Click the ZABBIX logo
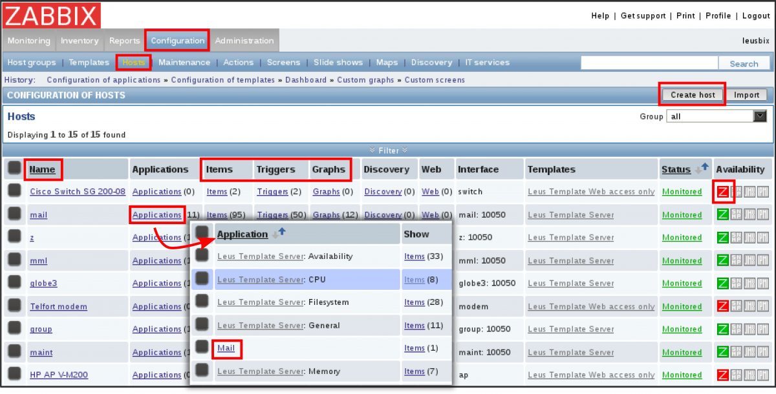Image resolution: width=776 pixels, height=394 pixels. pos(52,16)
